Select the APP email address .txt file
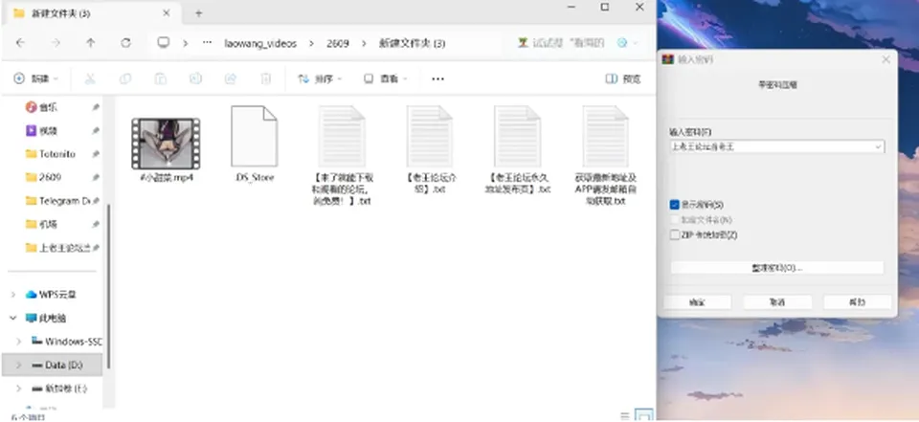The width and height of the screenshot is (919, 422). pyautogui.click(x=605, y=155)
